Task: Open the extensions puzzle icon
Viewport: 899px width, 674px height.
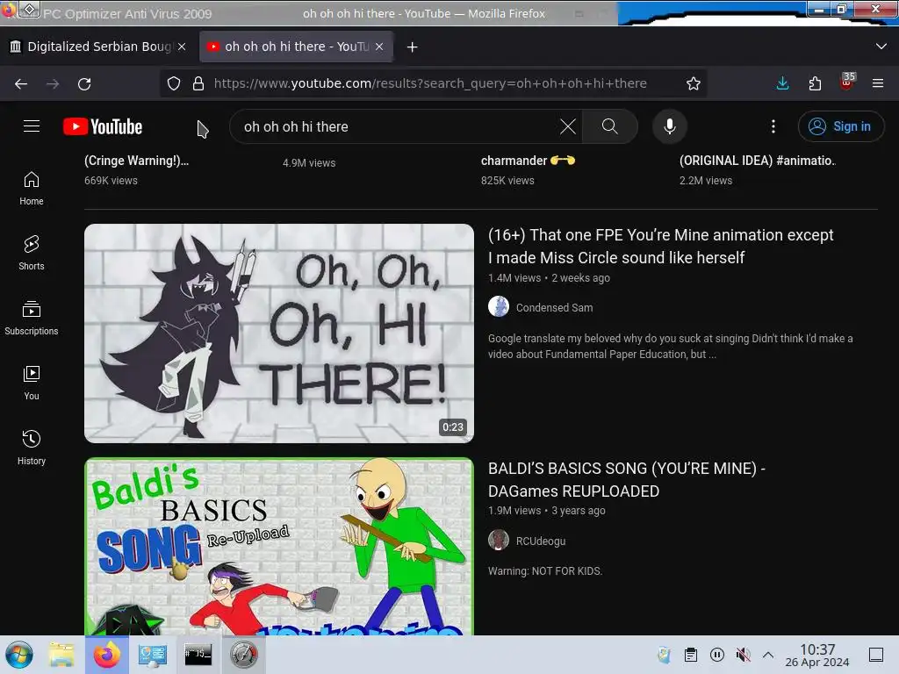Action: tap(815, 83)
